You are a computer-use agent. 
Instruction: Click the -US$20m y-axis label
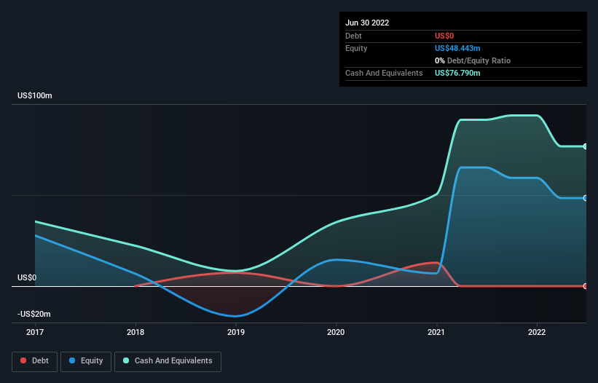click(34, 315)
